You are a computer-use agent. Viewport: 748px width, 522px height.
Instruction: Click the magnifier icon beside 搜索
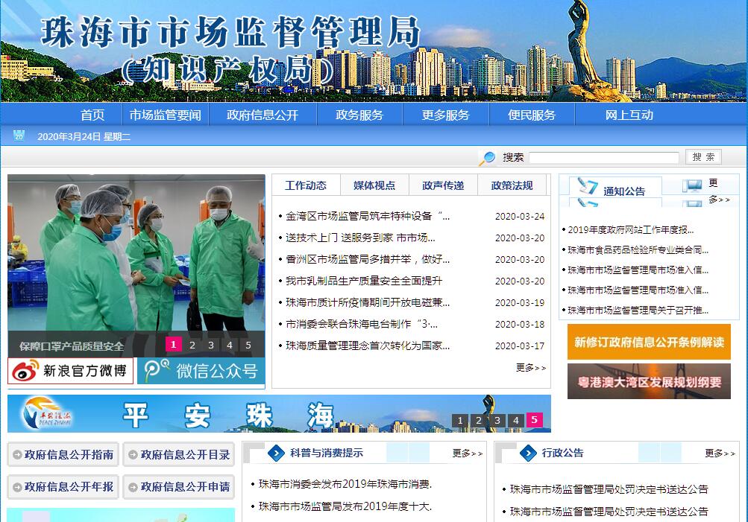(487, 158)
